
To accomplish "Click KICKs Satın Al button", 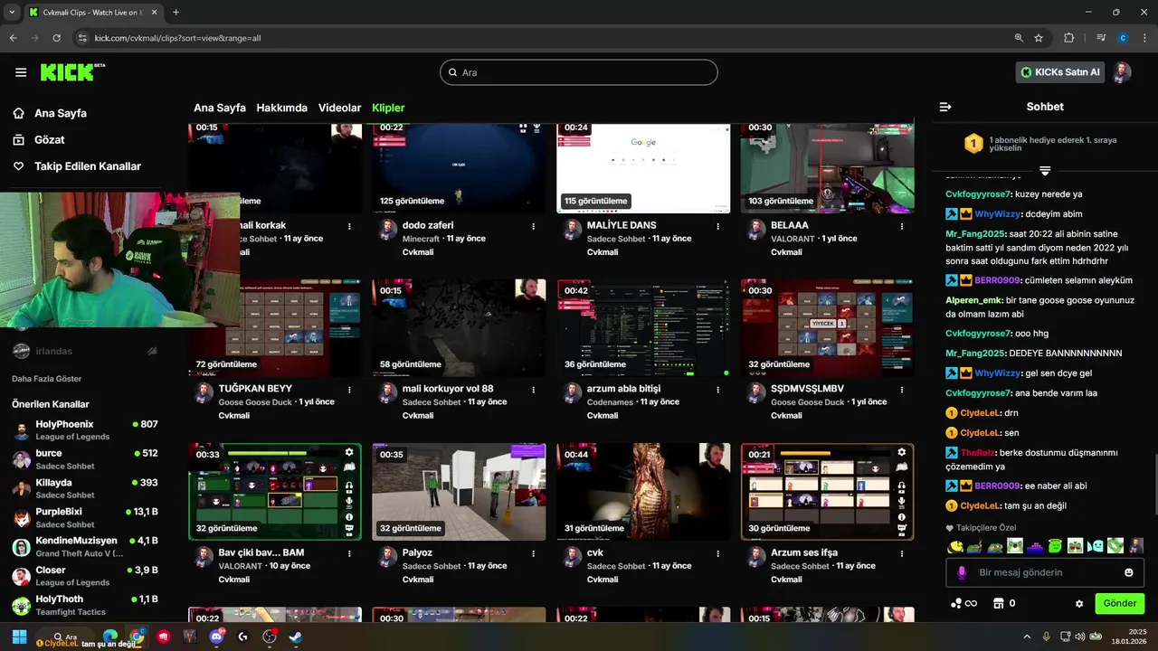I will (1060, 72).
